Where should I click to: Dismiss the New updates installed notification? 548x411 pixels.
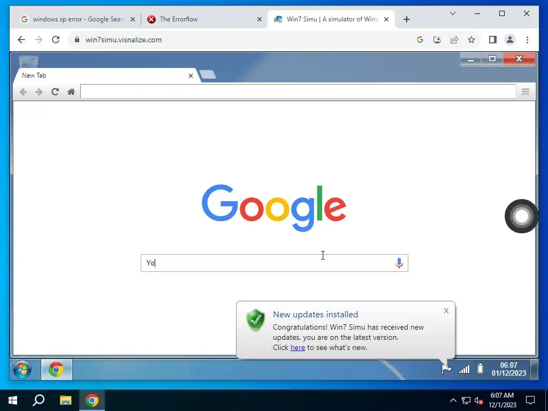click(446, 310)
